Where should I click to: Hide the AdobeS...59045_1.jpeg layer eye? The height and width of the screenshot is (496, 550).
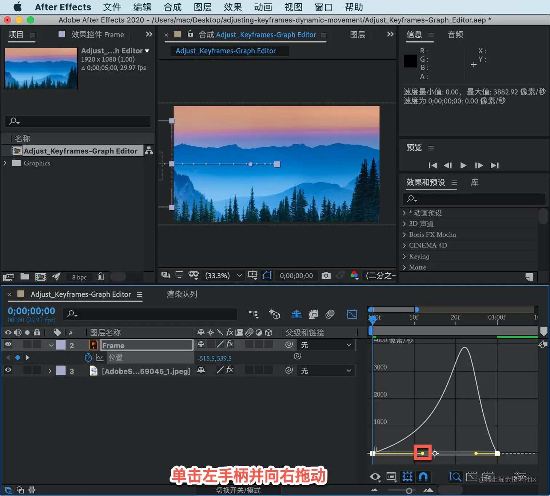[x=8, y=370]
